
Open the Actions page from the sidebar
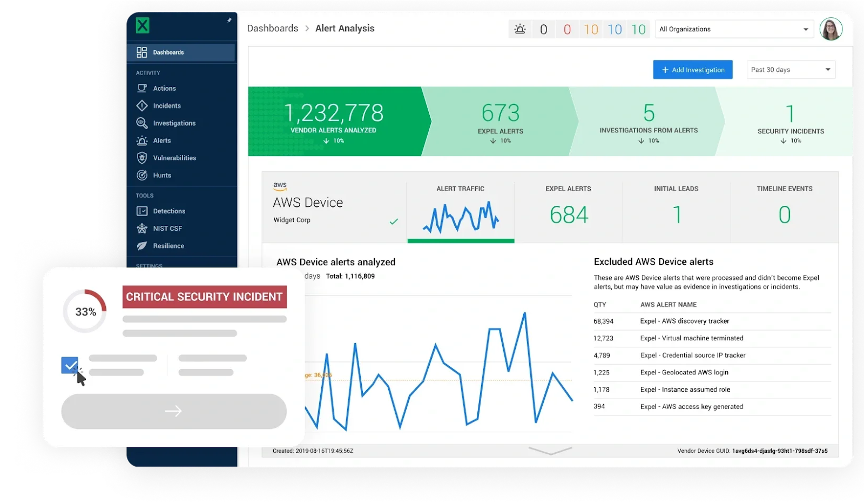coord(163,88)
